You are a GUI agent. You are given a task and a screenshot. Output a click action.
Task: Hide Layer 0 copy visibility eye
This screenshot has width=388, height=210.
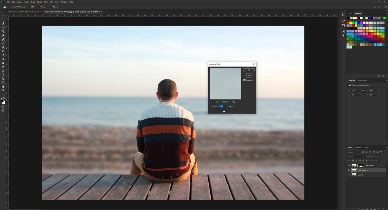(349, 166)
